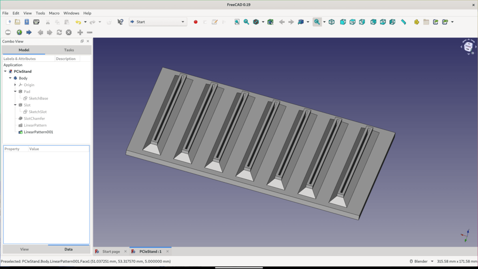The height and width of the screenshot is (269, 478).
Task: Start recording a macro
Action: [195, 21]
